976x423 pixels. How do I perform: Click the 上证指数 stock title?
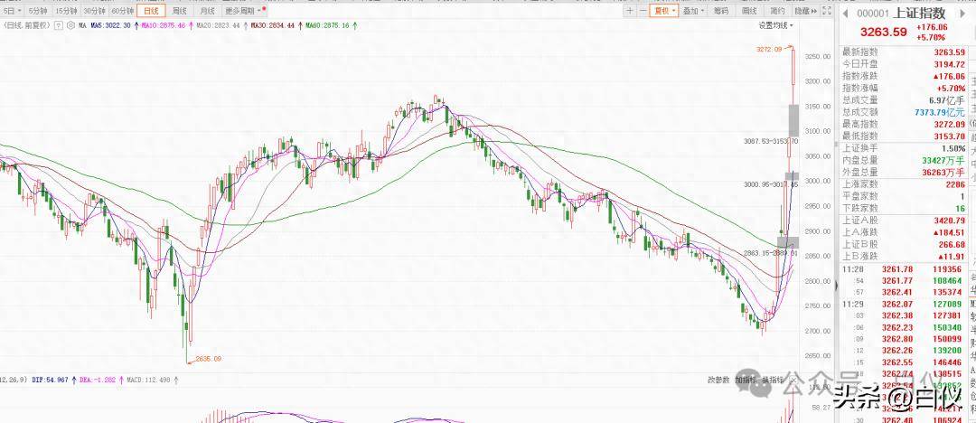pos(919,13)
